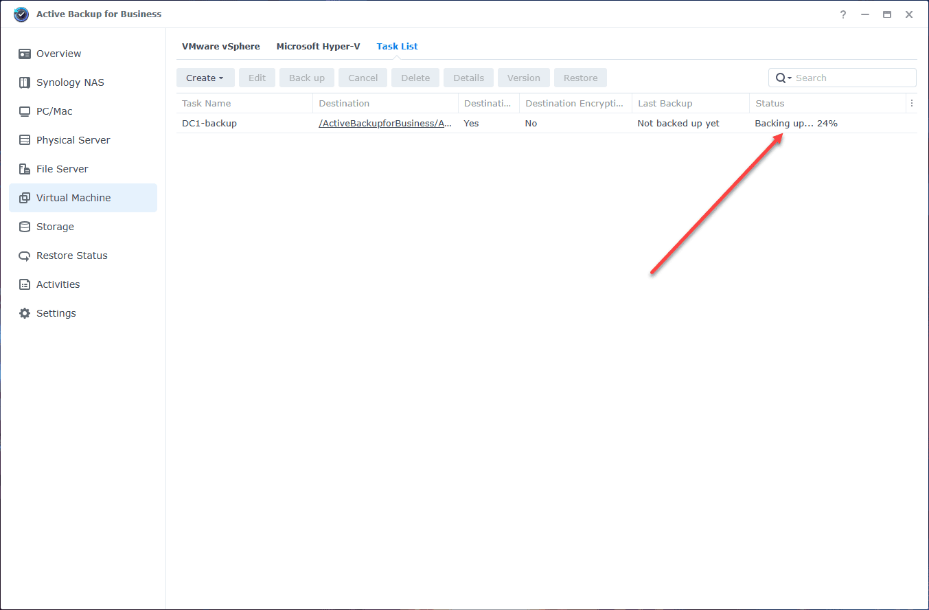This screenshot has height=610, width=929.
Task: Click the File Server sidebar icon
Action: 25,169
